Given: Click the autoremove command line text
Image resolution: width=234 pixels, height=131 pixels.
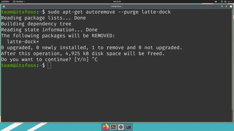Looking at the screenshot, I should click(109, 12).
